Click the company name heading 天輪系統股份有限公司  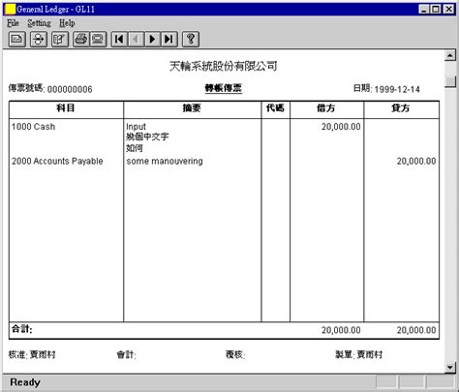pos(224,66)
